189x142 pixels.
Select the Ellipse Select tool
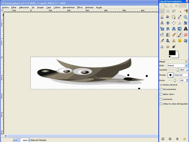(168, 11)
